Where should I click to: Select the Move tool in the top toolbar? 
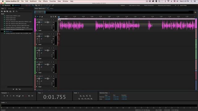click(x=33, y=6)
